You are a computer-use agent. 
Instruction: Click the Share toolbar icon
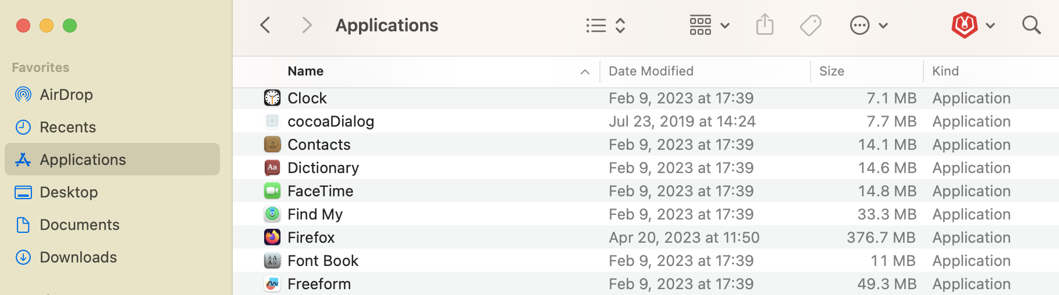click(765, 25)
